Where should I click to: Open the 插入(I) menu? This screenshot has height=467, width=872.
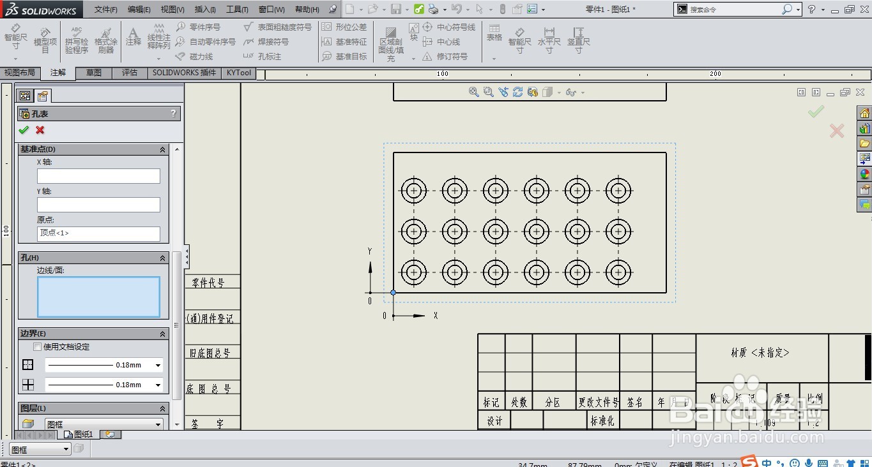point(205,10)
